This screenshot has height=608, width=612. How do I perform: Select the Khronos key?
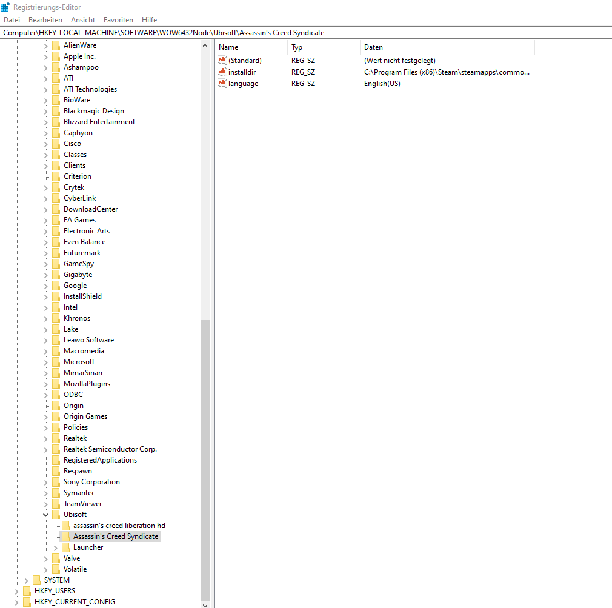pyautogui.click(x=77, y=318)
